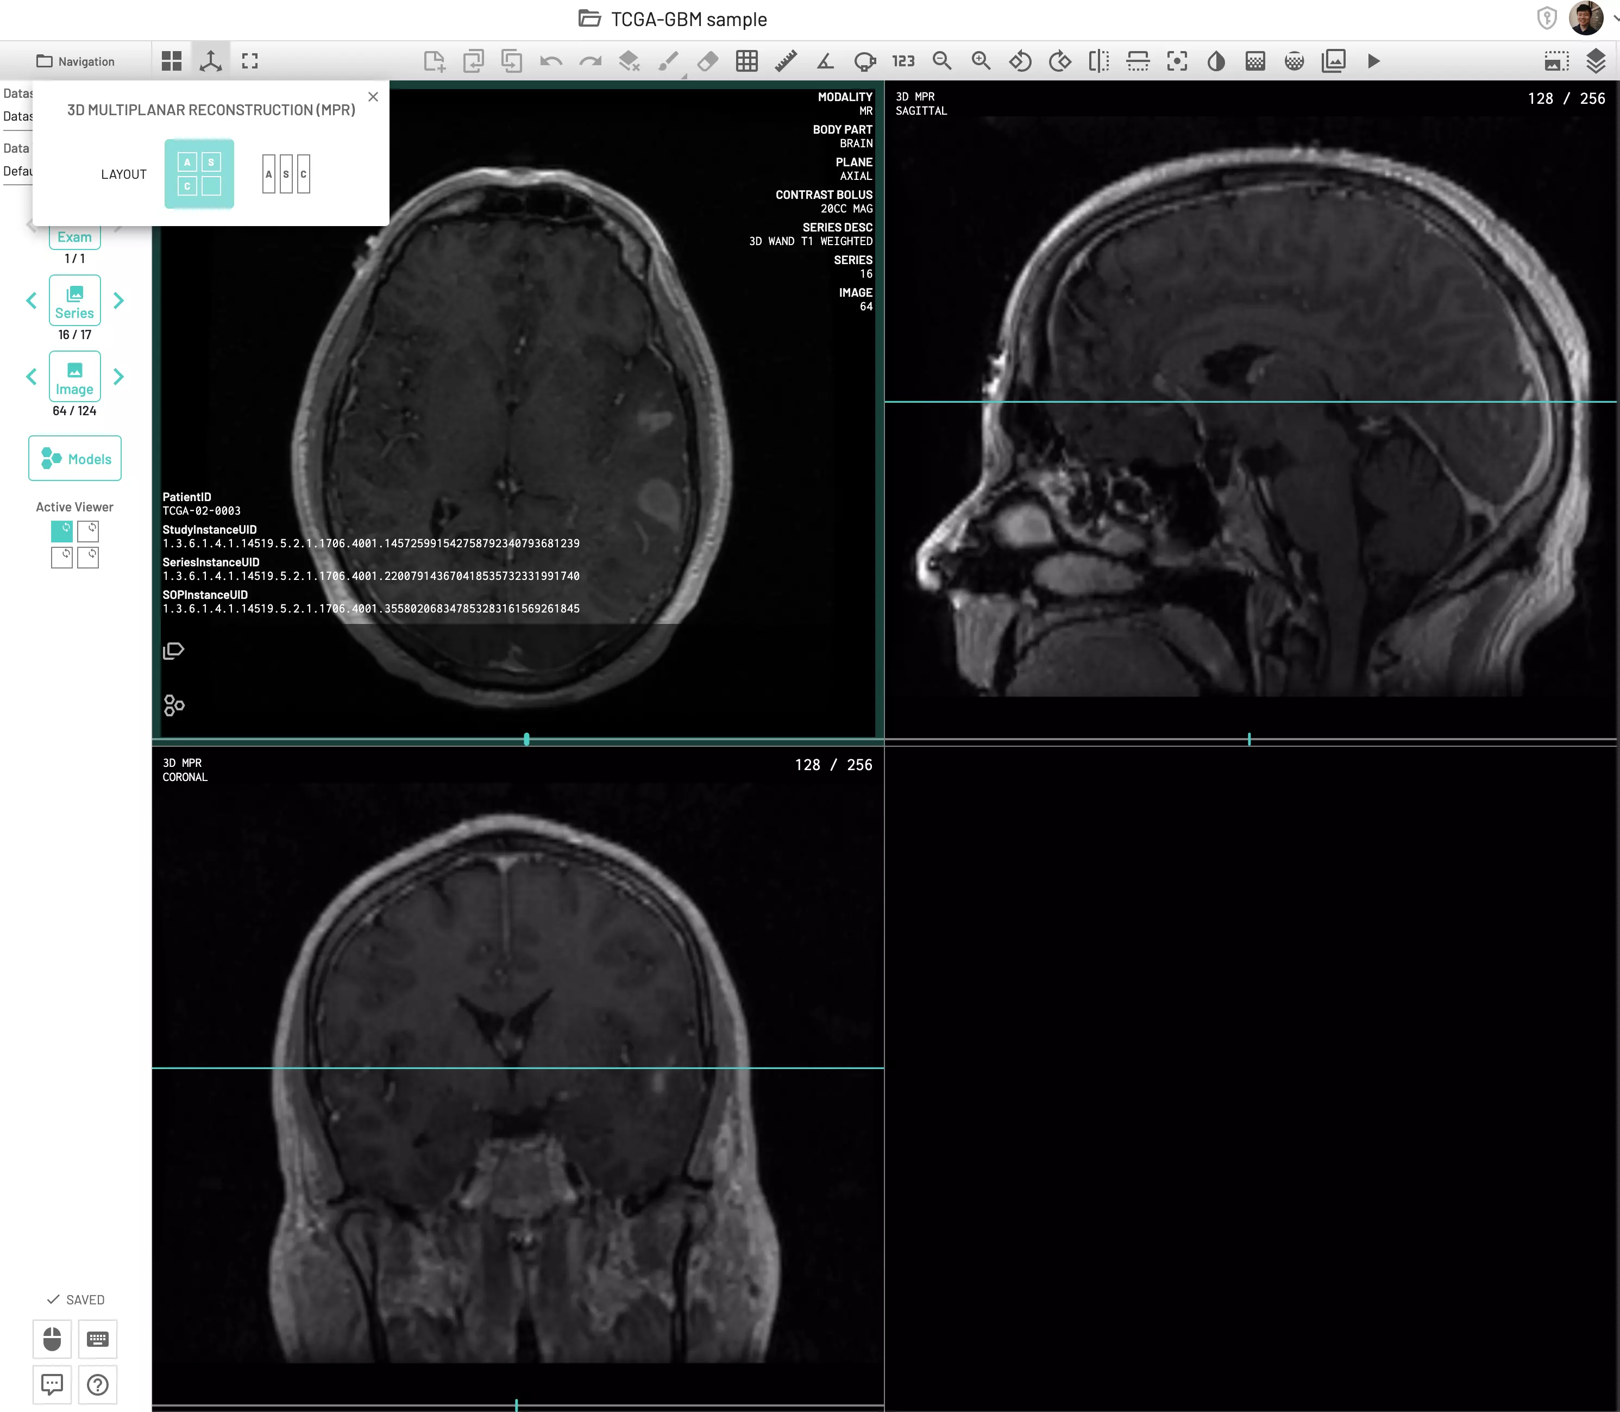
Task: Select the side-by-side A S C layout
Action: (286, 174)
